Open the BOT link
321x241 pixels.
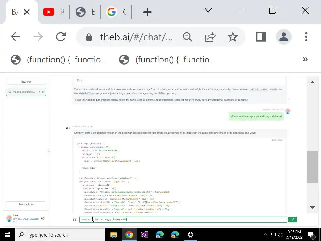click(15, 222)
